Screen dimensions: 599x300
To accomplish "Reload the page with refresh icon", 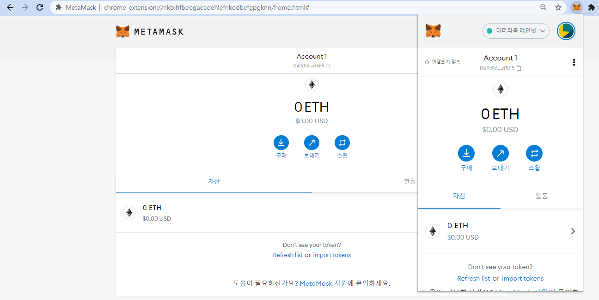I will (x=40, y=7).
